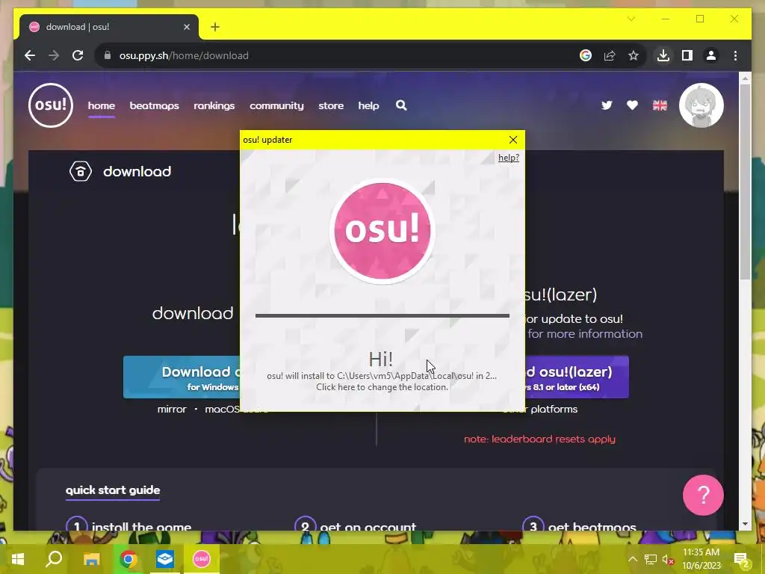Image resolution: width=765 pixels, height=574 pixels.
Task: Open osu! Twitter bird icon
Action: click(x=607, y=105)
